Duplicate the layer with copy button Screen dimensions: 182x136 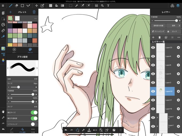pos(166,37)
